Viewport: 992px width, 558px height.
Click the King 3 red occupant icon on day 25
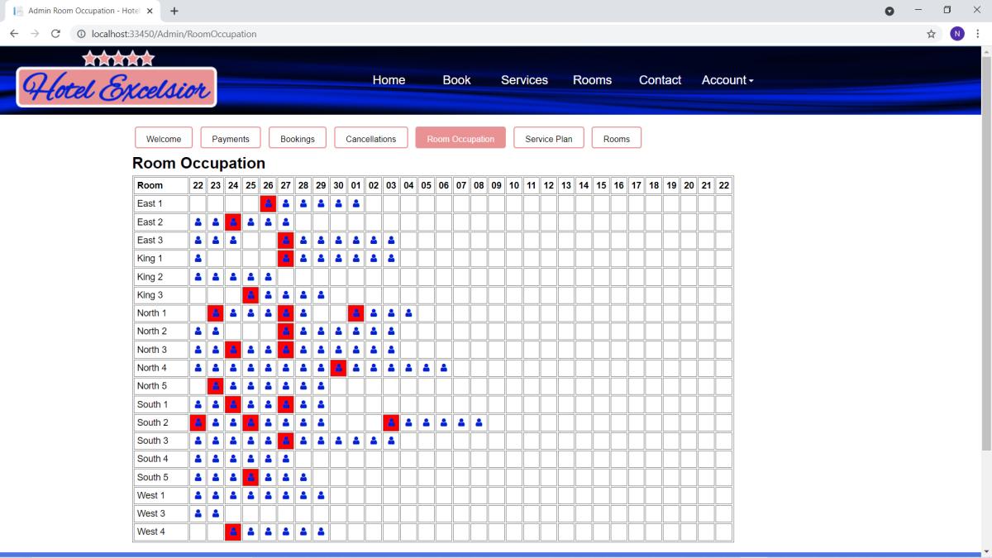250,295
